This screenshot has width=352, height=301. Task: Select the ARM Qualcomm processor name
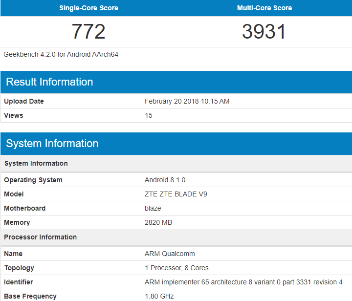(x=170, y=254)
